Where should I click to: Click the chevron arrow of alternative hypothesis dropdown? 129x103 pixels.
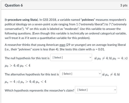(100, 74)
